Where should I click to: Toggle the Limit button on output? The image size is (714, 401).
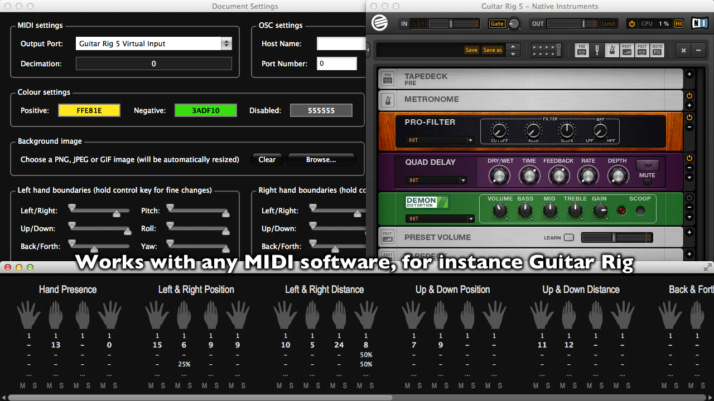click(608, 23)
